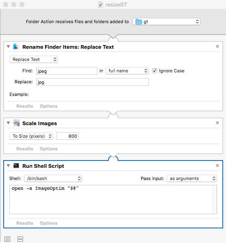
Task: Remove the Run Shell Script action
Action: tap(217, 165)
